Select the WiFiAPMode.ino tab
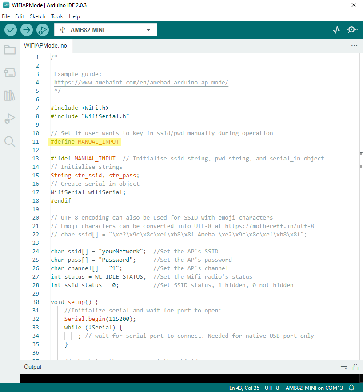This screenshot has width=363, height=392. 45,45
